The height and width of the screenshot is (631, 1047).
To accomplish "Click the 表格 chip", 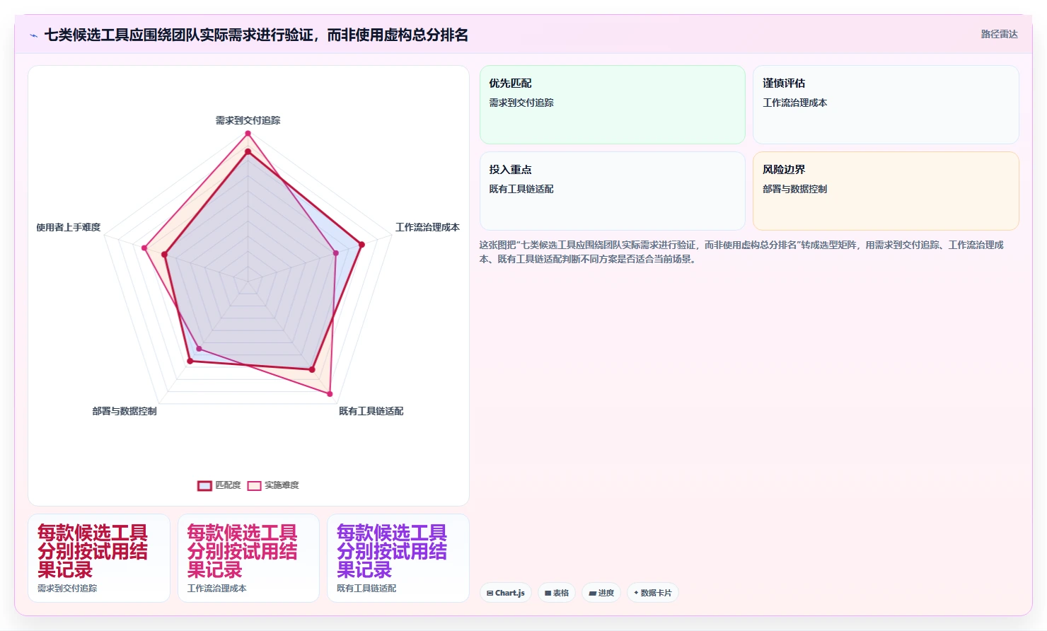I will point(557,593).
